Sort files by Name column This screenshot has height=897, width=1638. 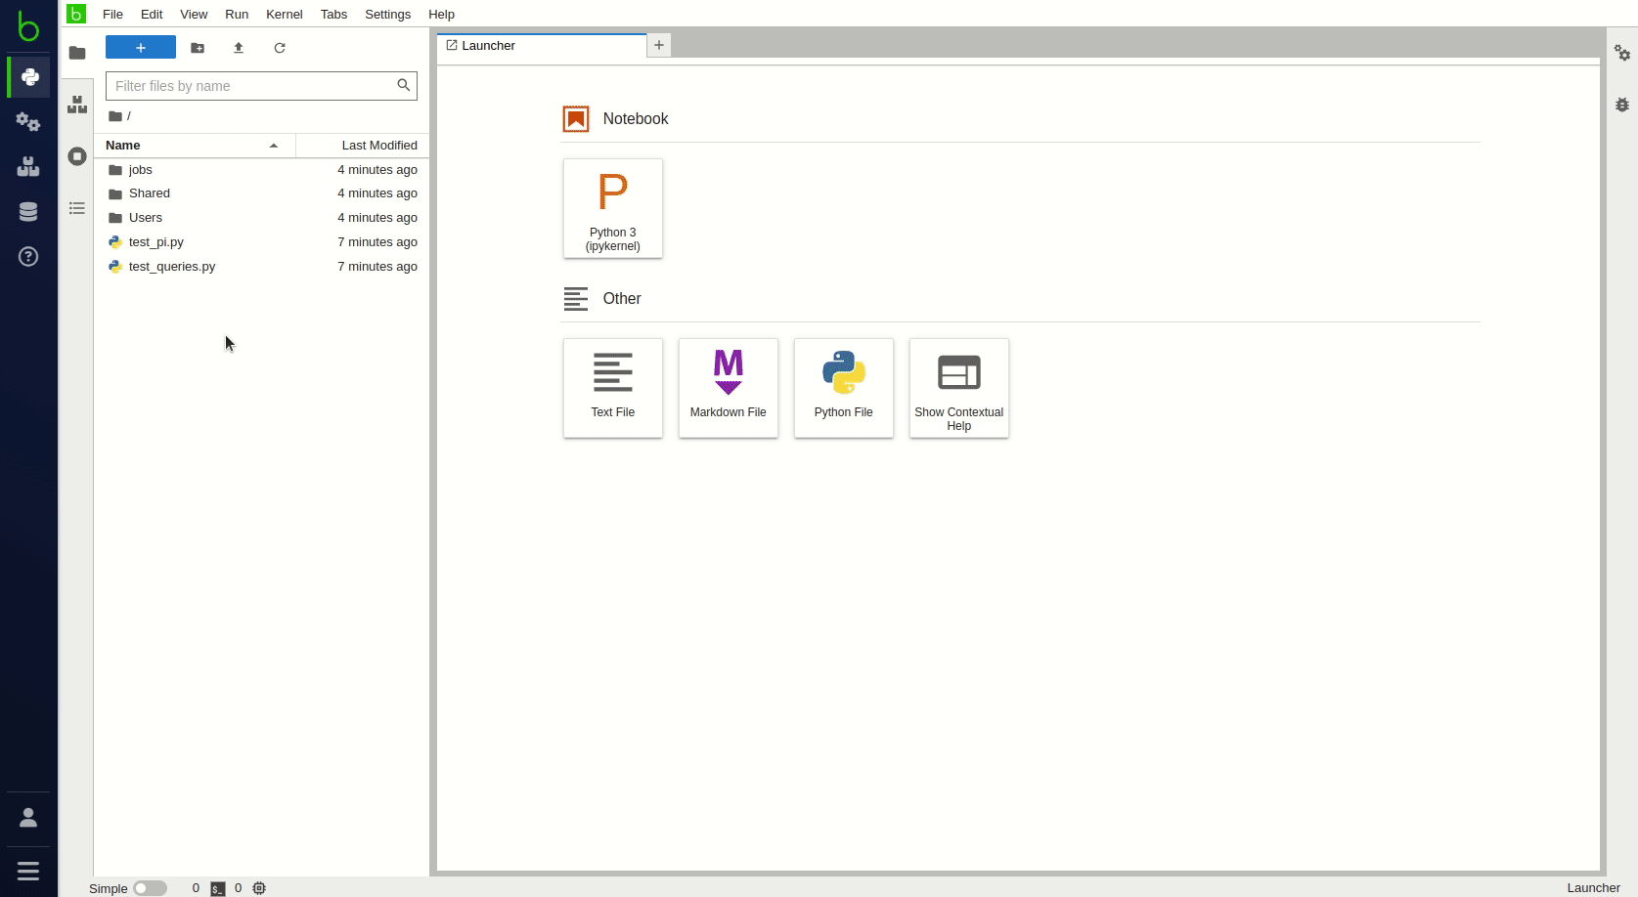click(x=192, y=146)
